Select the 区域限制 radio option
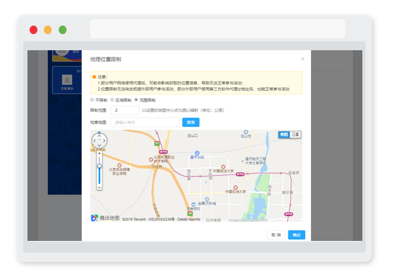394x275 pixels. pos(112,100)
